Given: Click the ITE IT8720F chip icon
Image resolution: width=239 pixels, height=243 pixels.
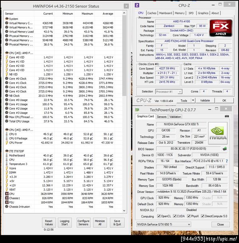Looking at the screenshot, I should pyautogui.click(x=7, y=151).
